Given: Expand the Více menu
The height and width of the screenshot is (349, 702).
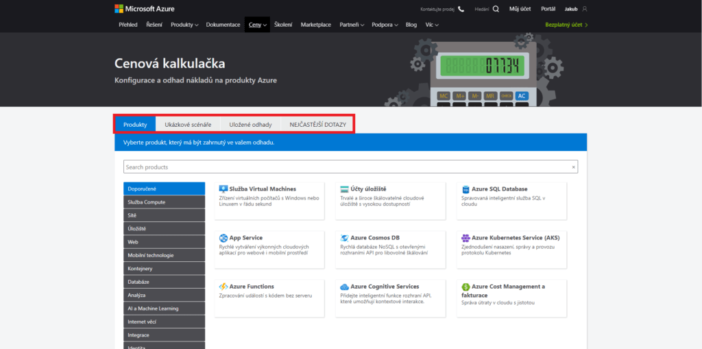Looking at the screenshot, I should pos(432,25).
